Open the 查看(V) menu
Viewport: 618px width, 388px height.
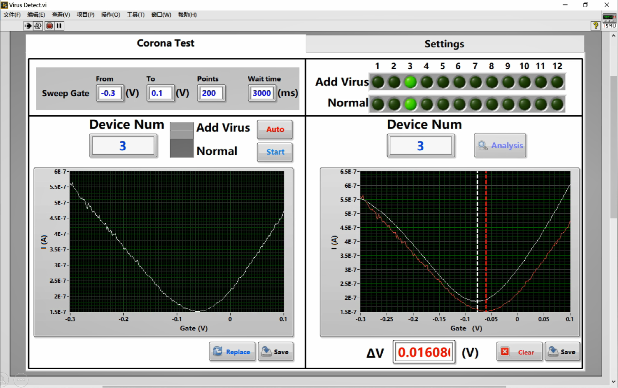[x=61, y=15]
